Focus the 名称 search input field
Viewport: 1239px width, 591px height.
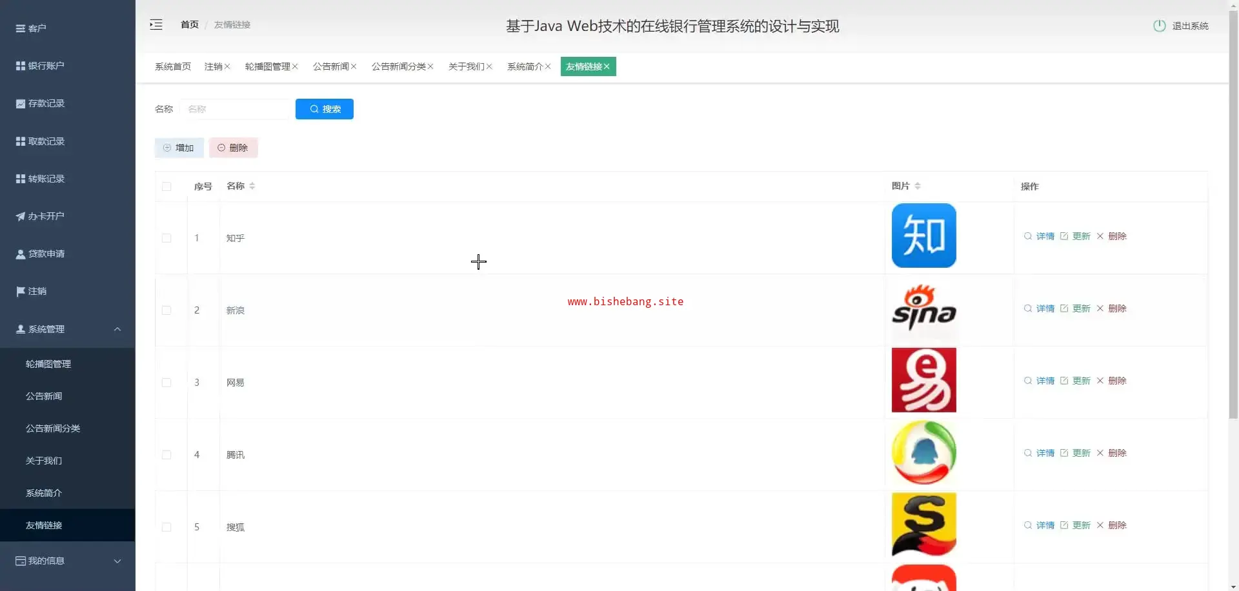pyautogui.click(x=235, y=109)
